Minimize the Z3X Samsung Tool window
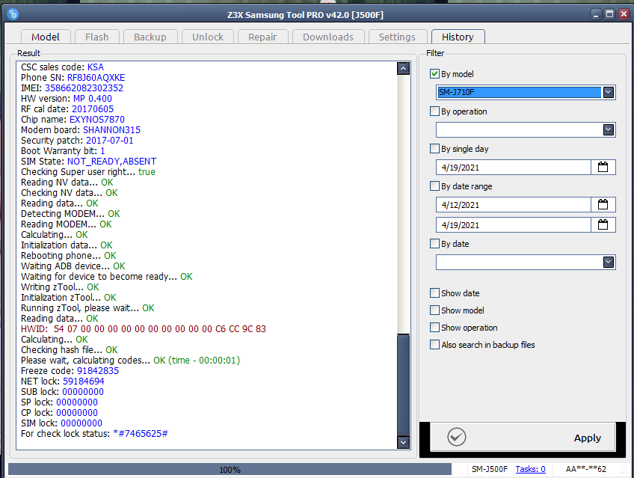Viewport: 634px width, 478px height. click(596, 14)
